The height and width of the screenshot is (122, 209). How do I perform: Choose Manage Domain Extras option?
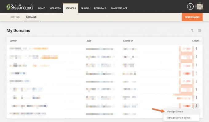(182, 118)
